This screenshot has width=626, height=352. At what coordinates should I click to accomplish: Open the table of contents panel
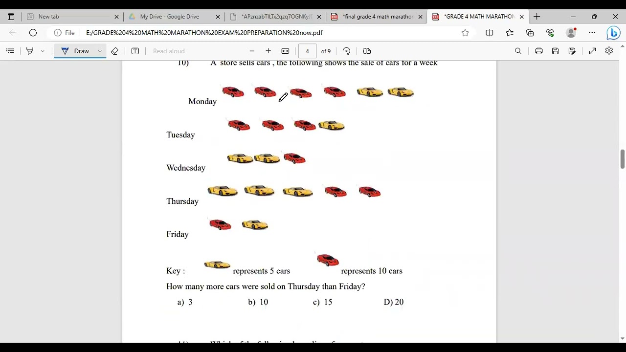10,51
